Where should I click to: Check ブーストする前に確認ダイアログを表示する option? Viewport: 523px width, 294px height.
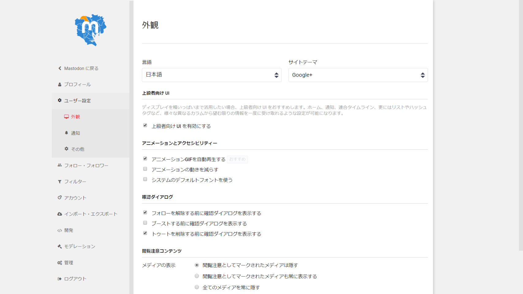[145, 223]
